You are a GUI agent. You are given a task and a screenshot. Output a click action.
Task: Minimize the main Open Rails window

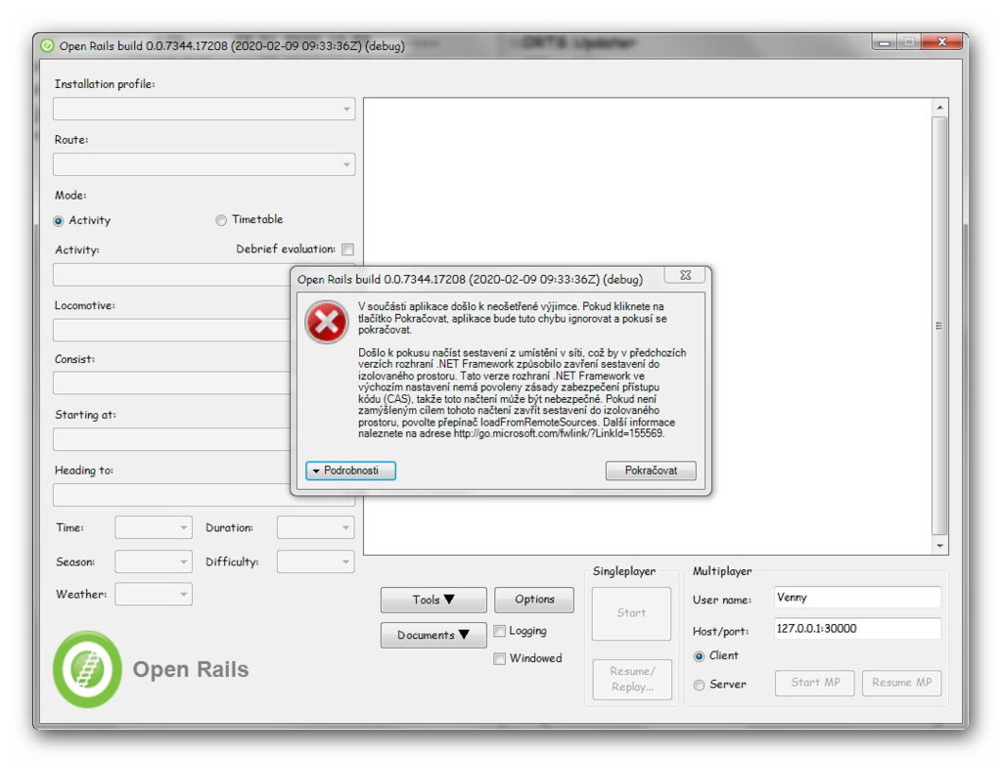coord(885,43)
